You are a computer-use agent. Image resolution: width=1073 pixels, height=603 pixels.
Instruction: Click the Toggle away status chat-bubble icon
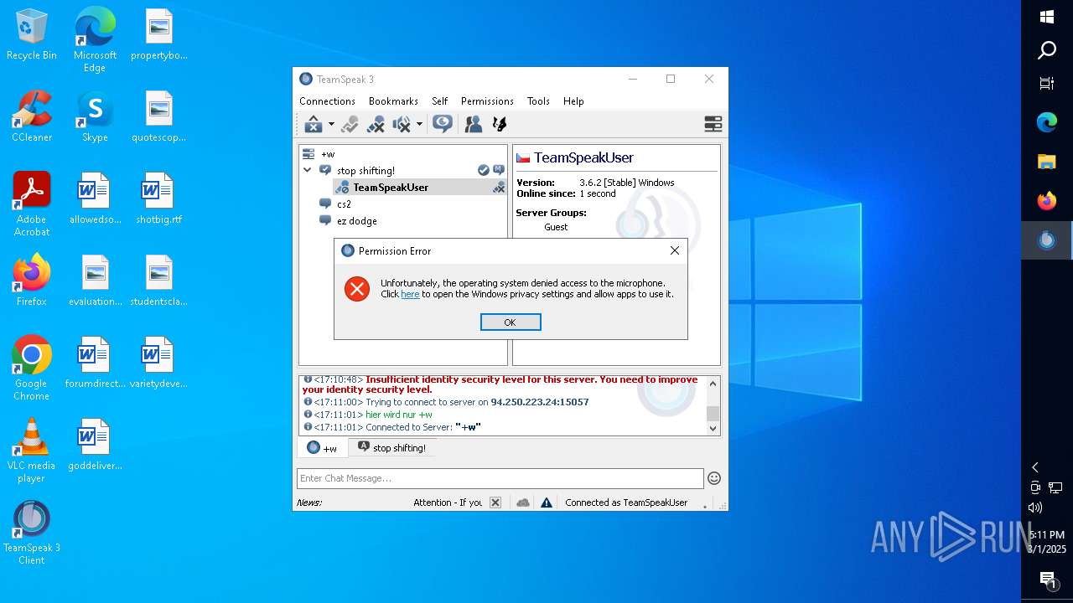click(442, 124)
